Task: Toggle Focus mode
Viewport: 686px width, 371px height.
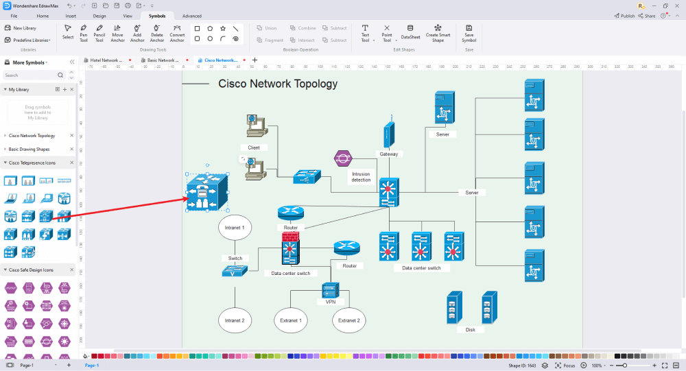Action: click(x=565, y=366)
